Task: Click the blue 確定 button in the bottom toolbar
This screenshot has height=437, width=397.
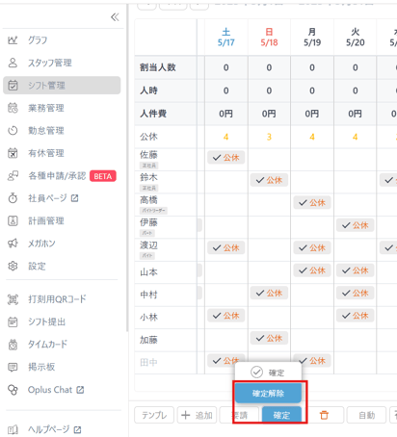Action: (x=281, y=415)
